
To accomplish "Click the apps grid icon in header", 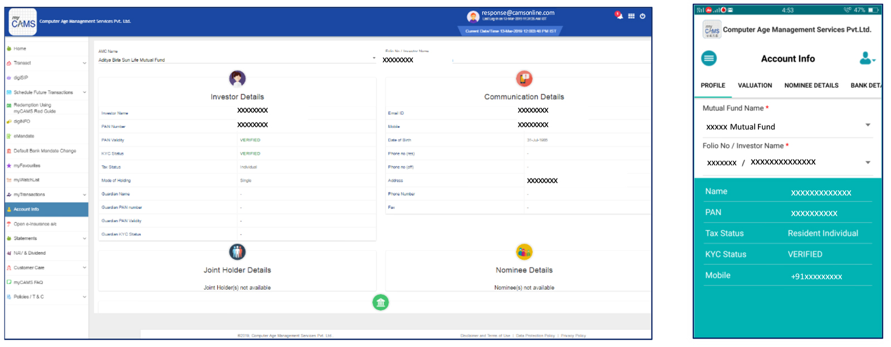I will coord(631,16).
